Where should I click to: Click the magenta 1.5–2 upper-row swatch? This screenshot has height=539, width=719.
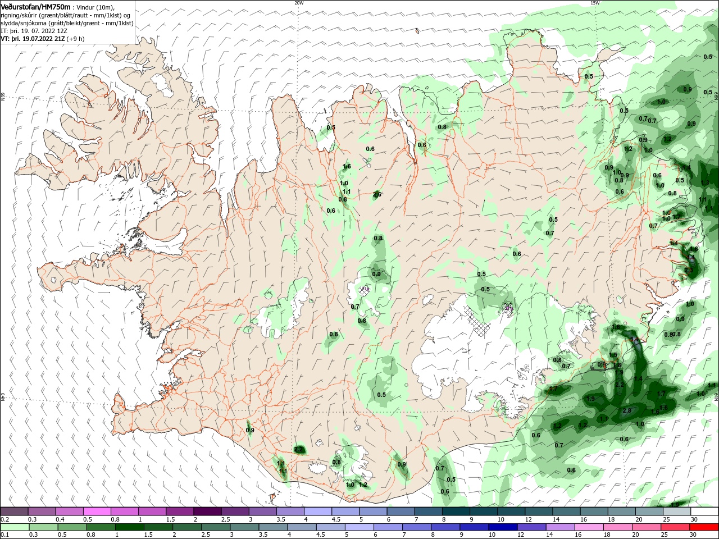click(179, 511)
